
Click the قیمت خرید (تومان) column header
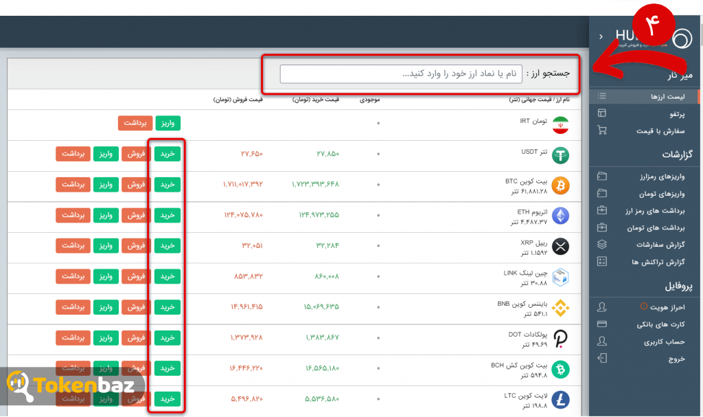pyautogui.click(x=316, y=99)
